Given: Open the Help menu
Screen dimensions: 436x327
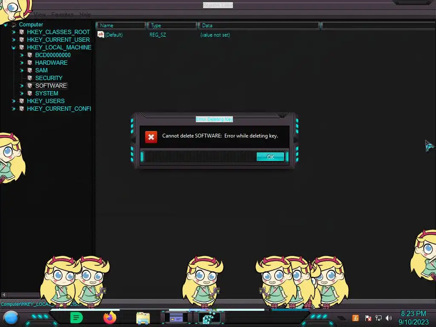Looking at the screenshot, I should (x=85, y=14).
